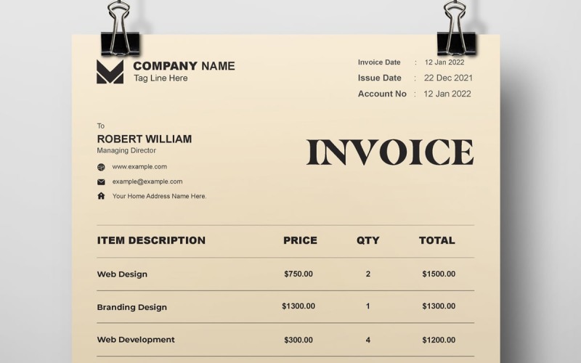581x363 pixels.
Task: Click the example@example.com email address
Action: [147, 181]
